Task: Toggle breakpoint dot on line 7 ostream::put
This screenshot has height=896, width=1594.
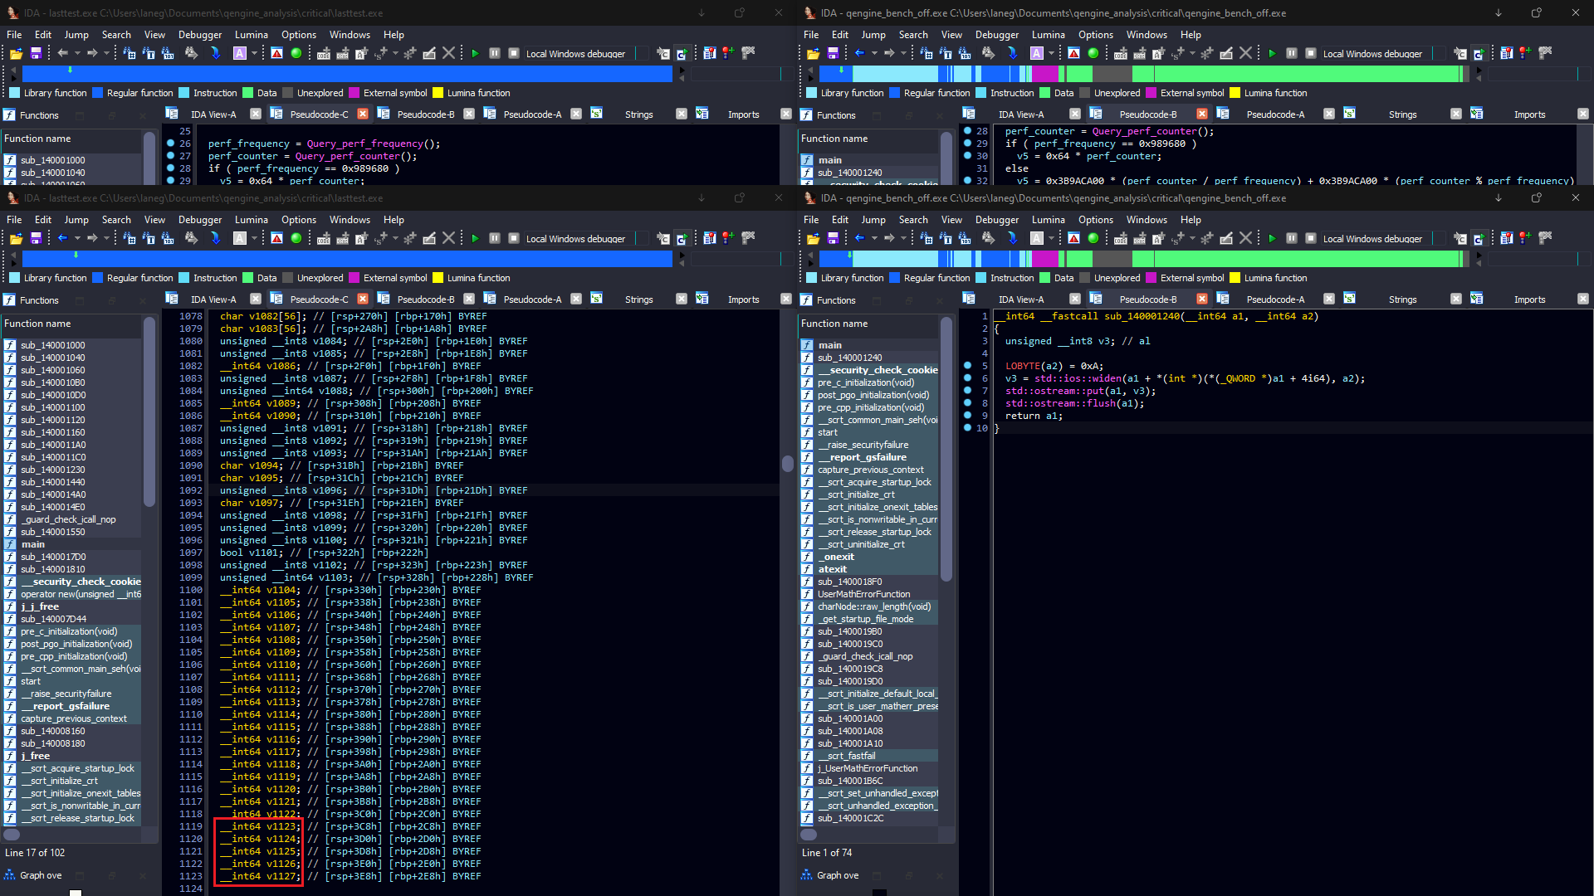Action: [967, 391]
